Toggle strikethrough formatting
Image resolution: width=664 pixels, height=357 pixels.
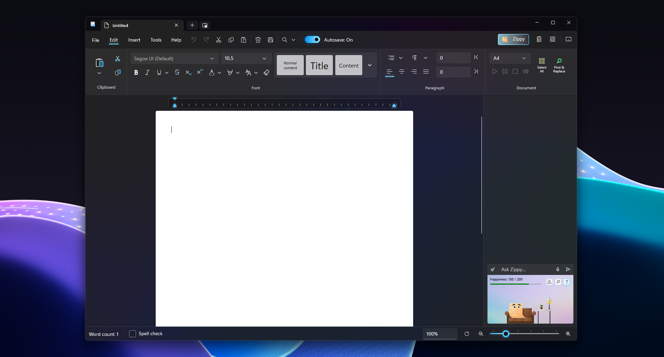(177, 72)
